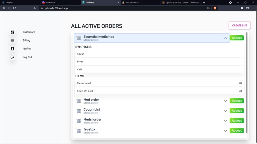Click the Cough List title text

point(92,110)
